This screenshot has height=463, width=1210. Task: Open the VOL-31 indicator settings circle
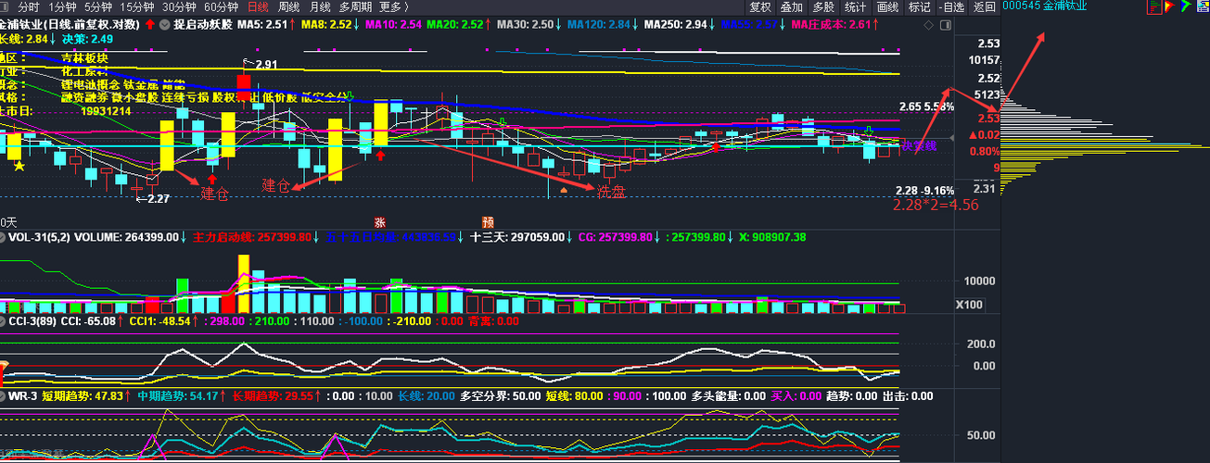click(4, 237)
